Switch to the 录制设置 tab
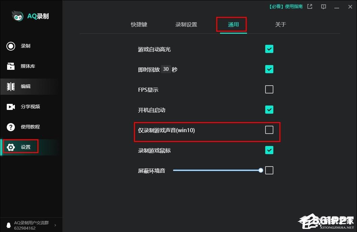The width and height of the screenshot is (357, 232). click(x=186, y=24)
